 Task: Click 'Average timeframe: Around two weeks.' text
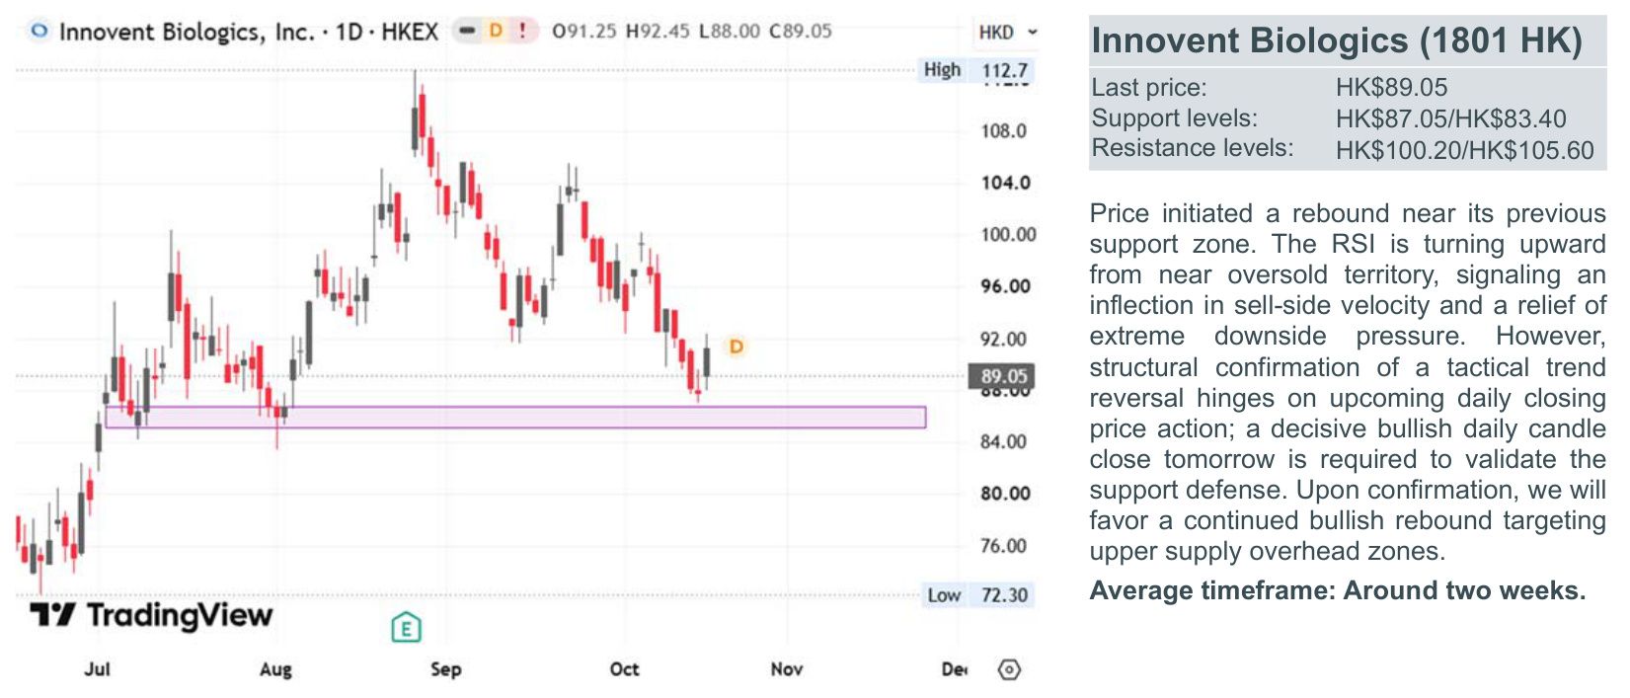(x=1337, y=590)
